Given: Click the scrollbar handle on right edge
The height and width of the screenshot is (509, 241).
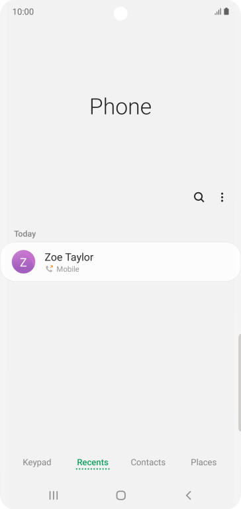Looking at the screenshot, I should [240, 382].
